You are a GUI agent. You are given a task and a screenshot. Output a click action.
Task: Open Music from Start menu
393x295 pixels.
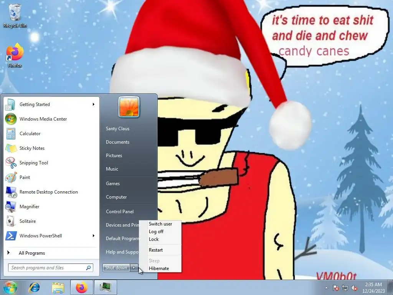(112, 169)
